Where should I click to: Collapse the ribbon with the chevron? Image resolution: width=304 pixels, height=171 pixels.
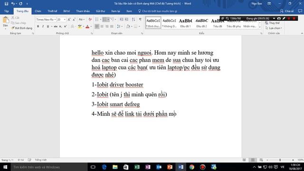[x=302, y=33]
